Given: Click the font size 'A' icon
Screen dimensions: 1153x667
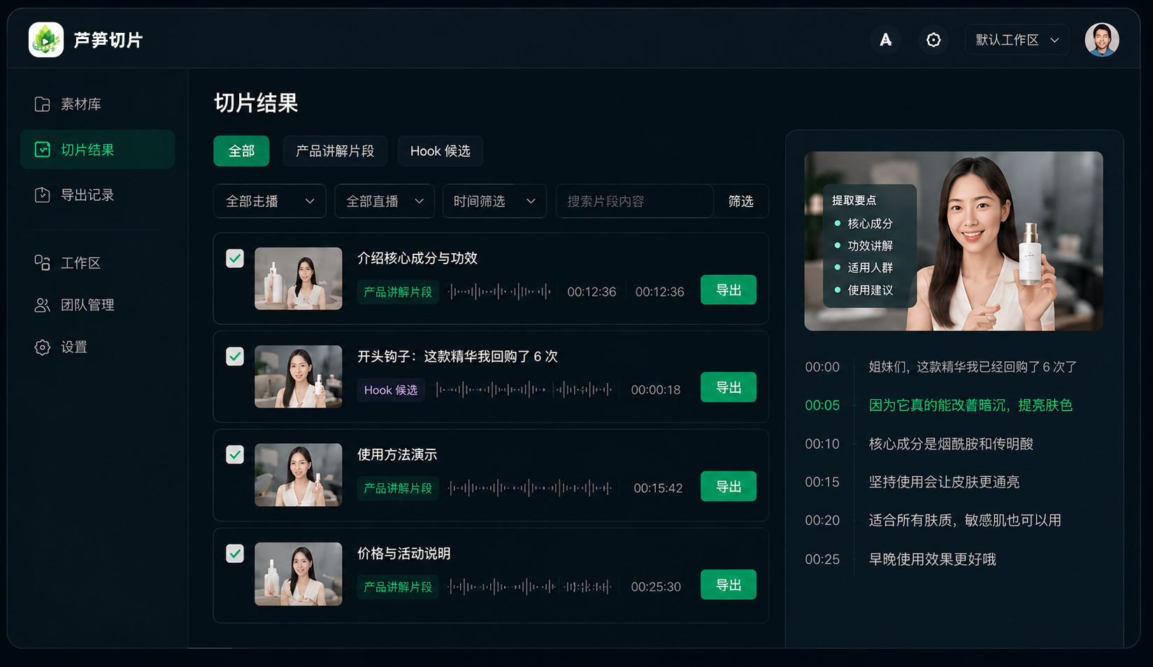Looking at the screenshot, I should coord(885,40).
